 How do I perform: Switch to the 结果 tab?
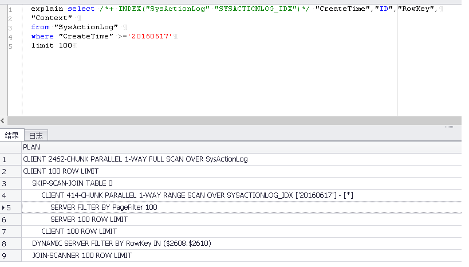(11, 135)
